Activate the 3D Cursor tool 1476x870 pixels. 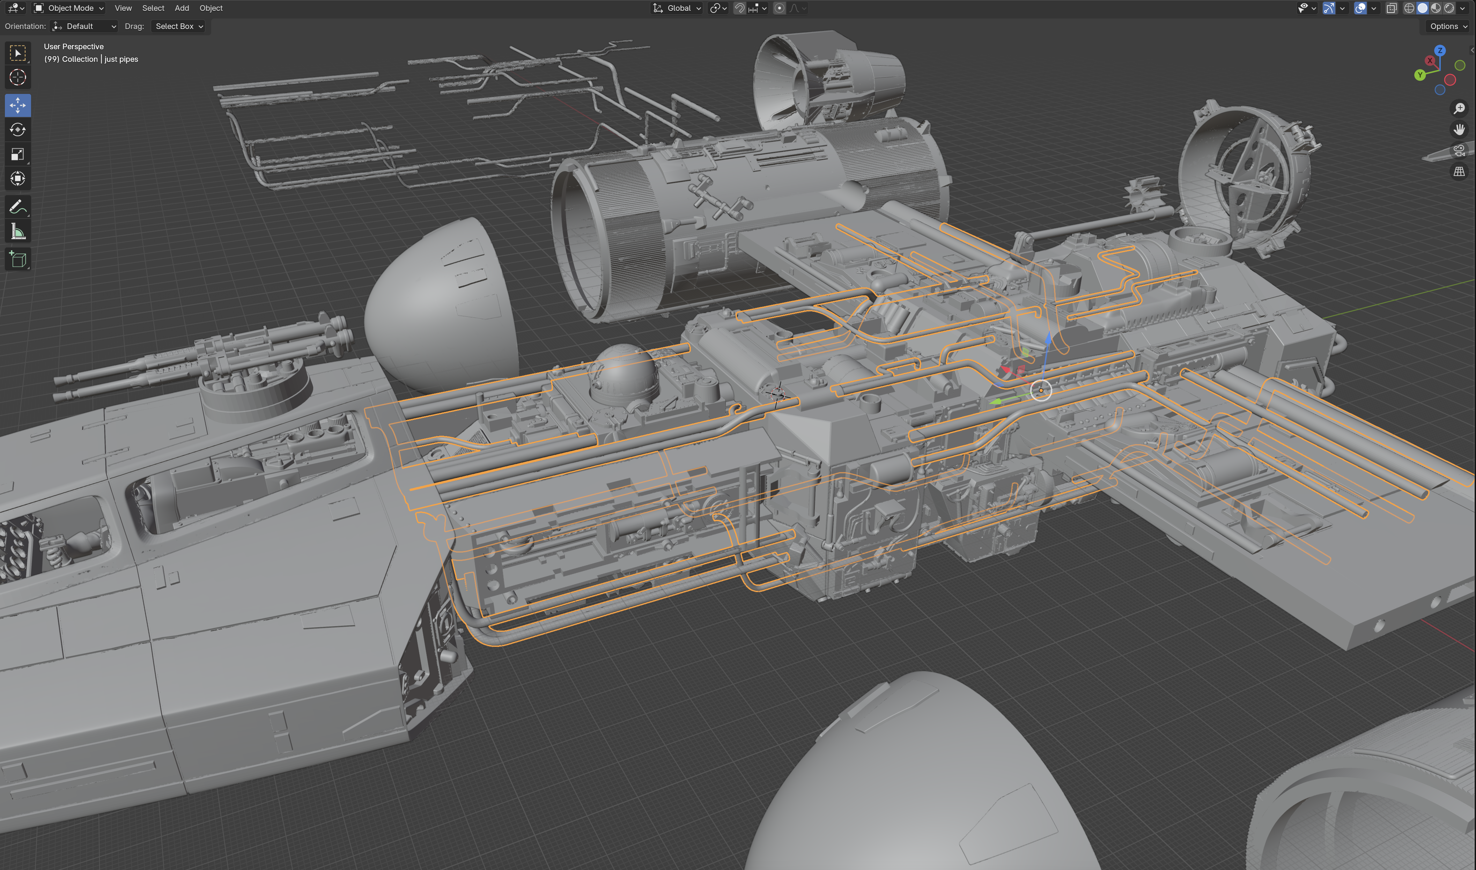click(17, 78)
